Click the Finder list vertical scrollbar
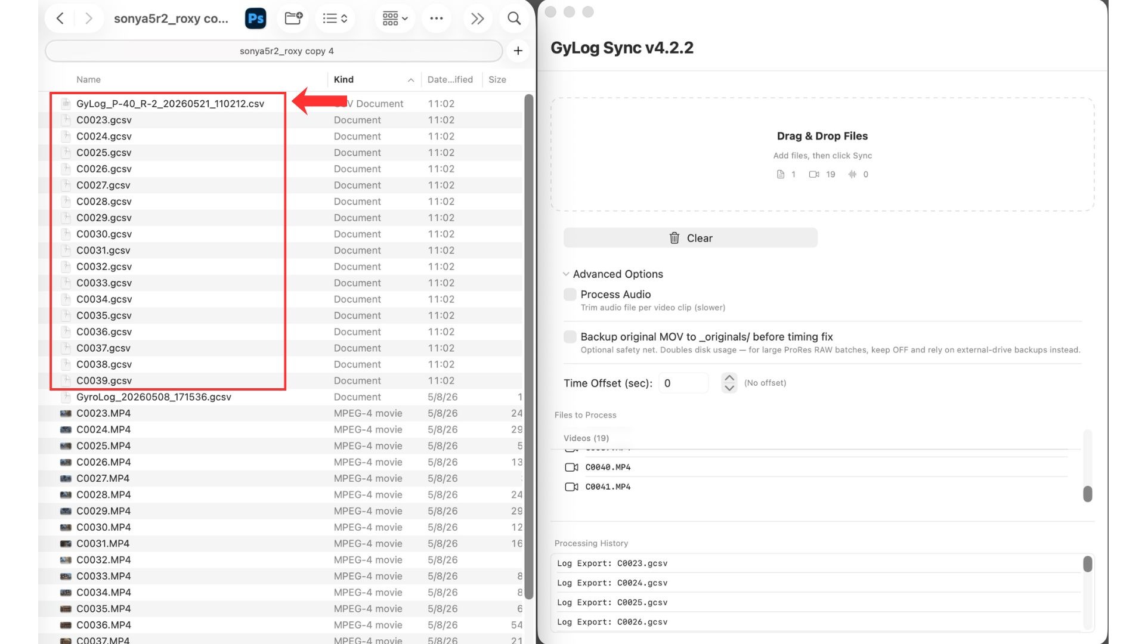This screenshot has width=1145, height=644. coord(528,346)
